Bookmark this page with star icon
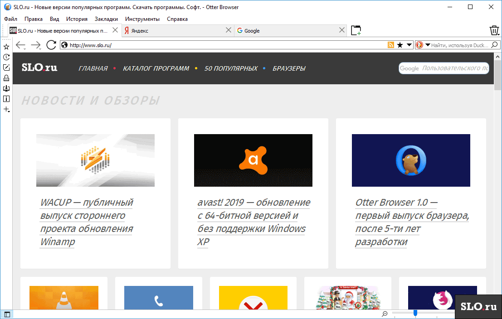Viewport: 502px width, 319px height. click(x=400, y=45)
